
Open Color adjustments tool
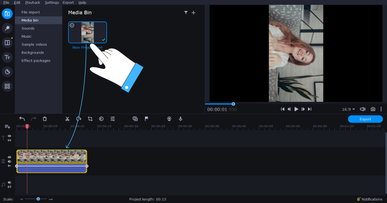coord(101,119)
